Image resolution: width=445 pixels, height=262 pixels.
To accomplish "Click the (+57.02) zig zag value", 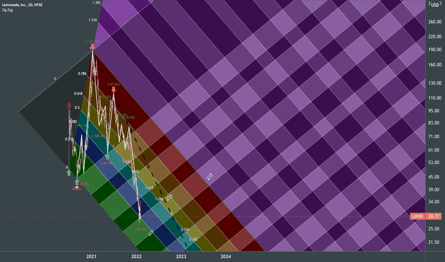I will tap(113, 84).
